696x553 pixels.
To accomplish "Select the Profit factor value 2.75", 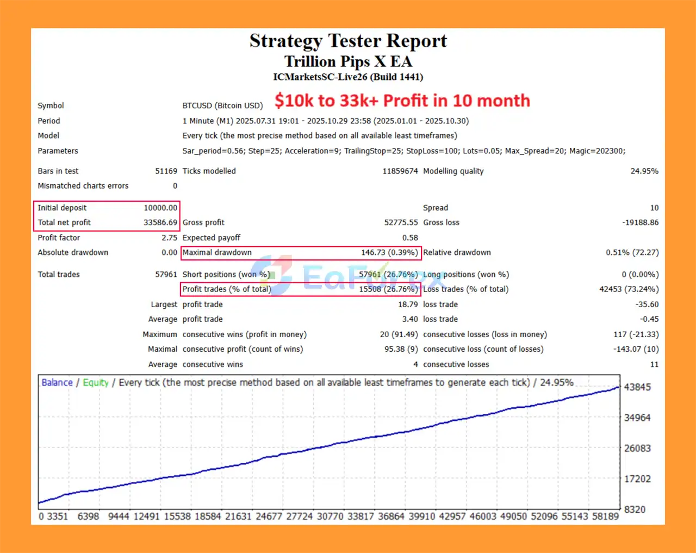I will (169, 238).
